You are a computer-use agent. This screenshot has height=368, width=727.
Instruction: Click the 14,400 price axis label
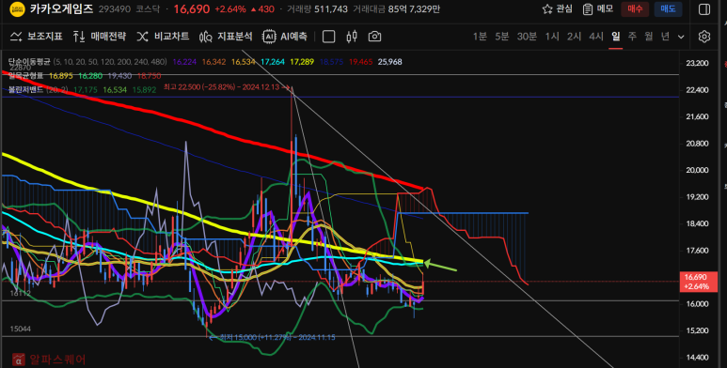coord(697,357)
